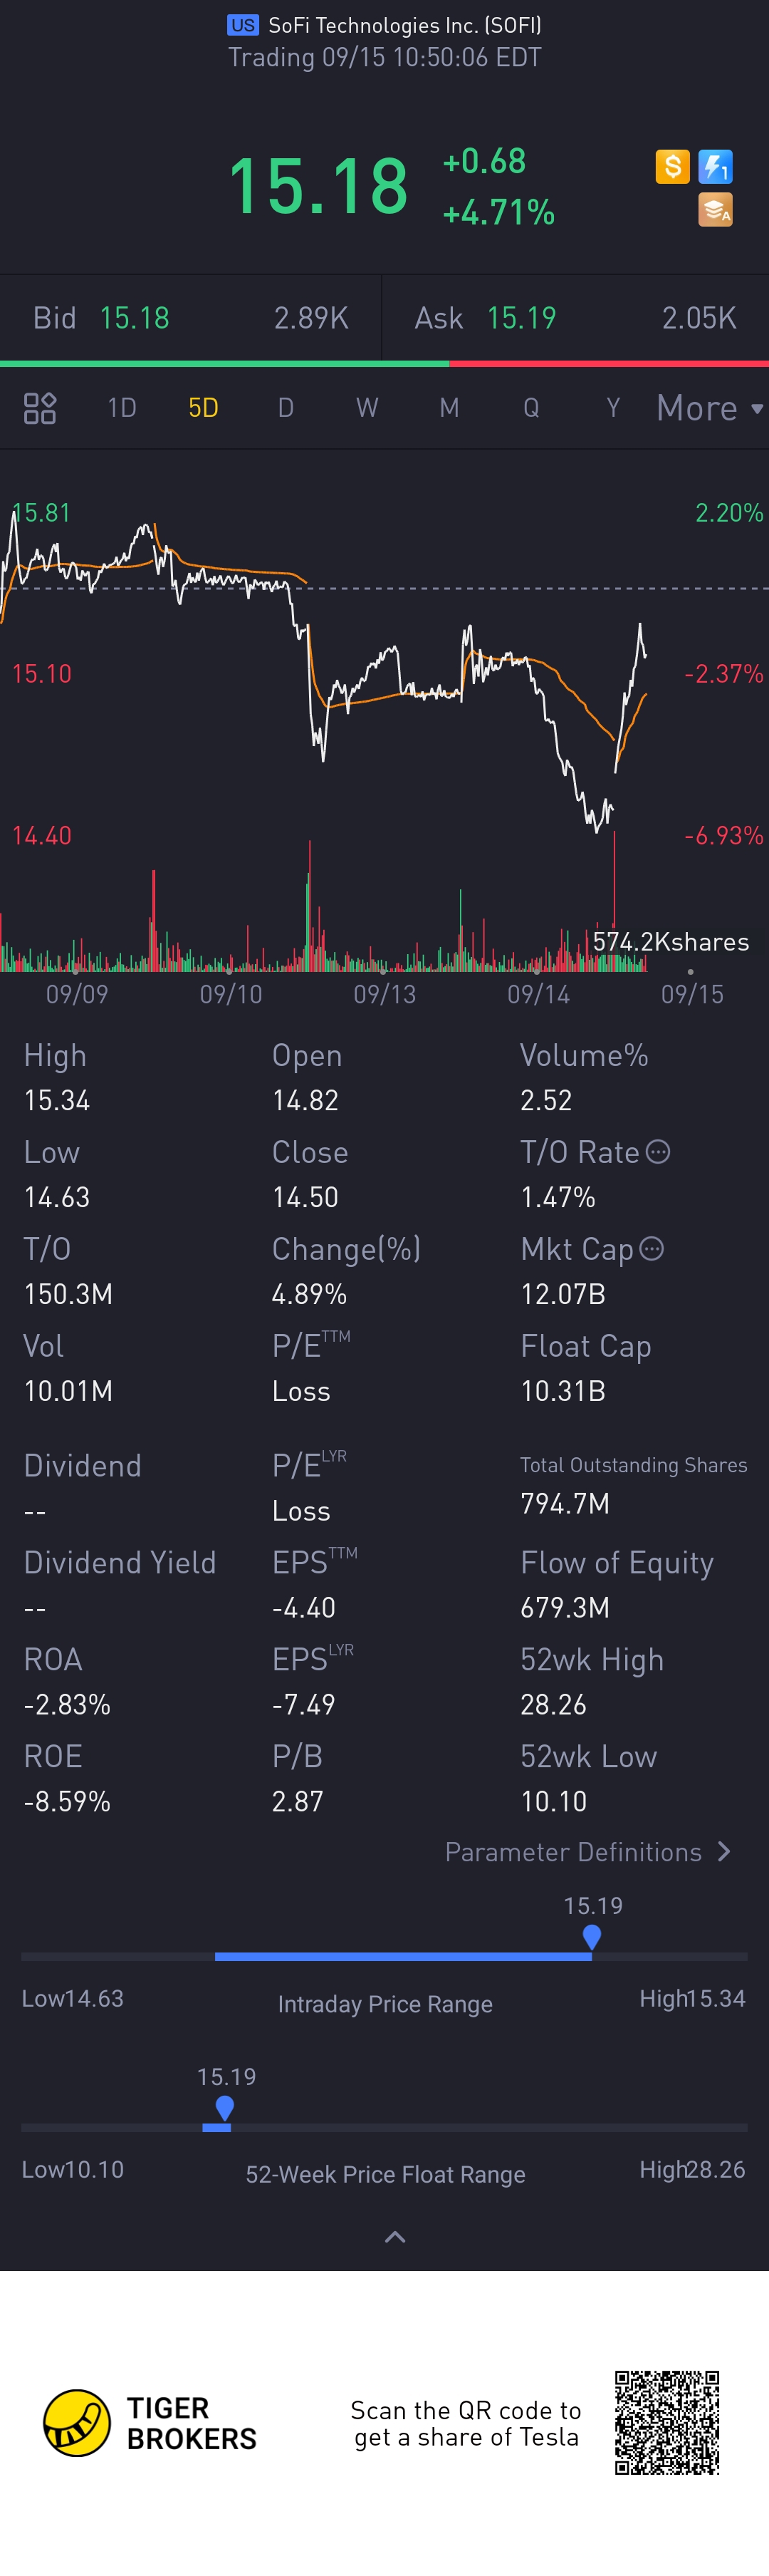Switch to the quarterly Q chart
Viewport: 769px width, 2576px height.
click(531, 408)
